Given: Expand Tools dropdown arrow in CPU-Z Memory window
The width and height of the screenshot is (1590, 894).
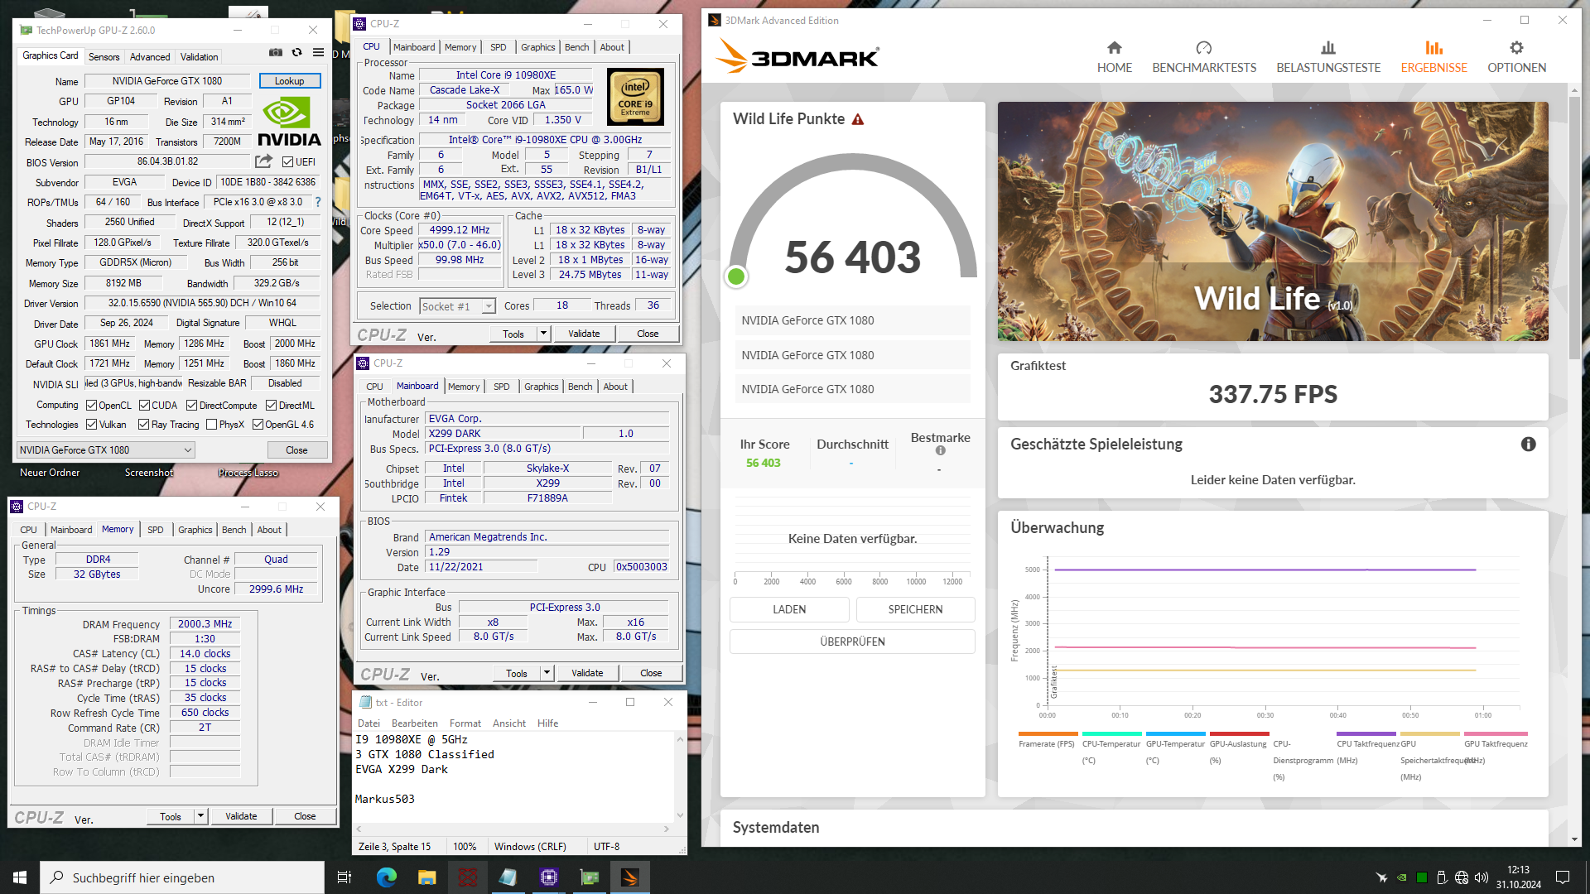Looking at the screenshot, I should click(200, 816).
